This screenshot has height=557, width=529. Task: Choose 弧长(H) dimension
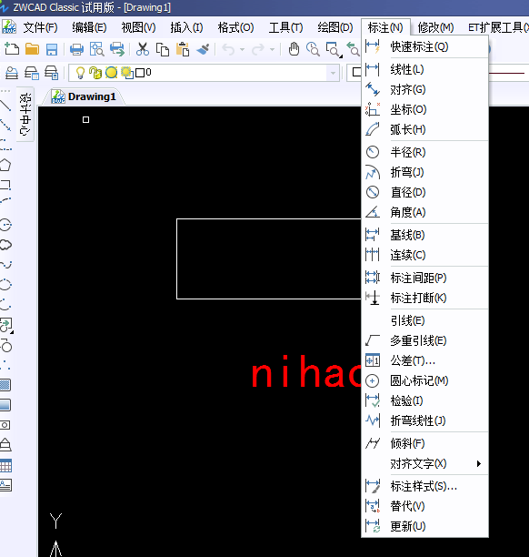pyautogui.click(x=424, y=129)
